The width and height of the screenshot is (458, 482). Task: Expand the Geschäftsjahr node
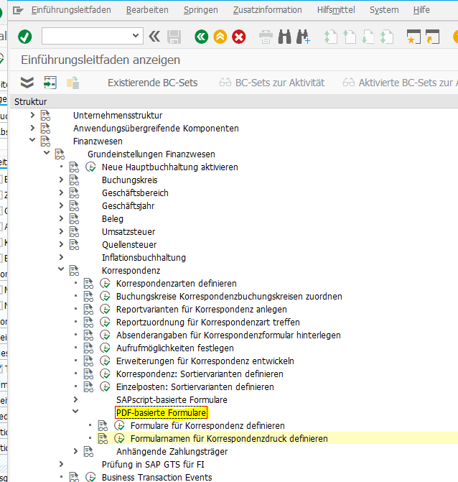(61, 205)
